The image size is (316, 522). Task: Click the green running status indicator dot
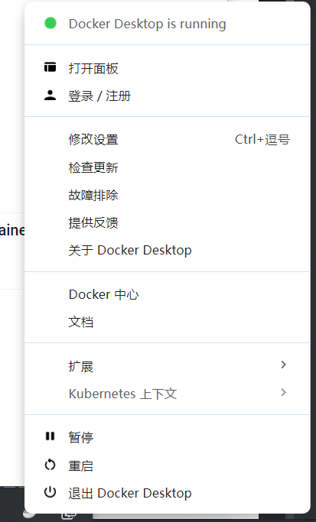coord(50,23)
